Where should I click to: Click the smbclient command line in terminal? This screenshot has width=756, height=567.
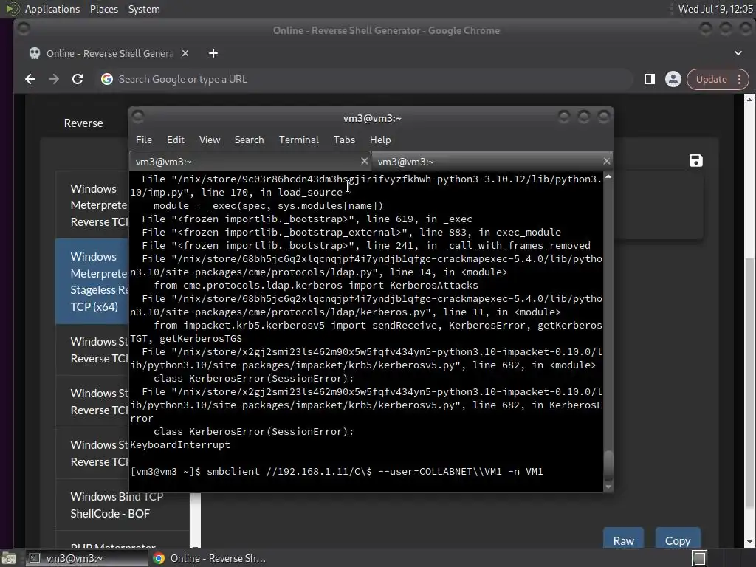pyautogui.click(x=337, y=472)
